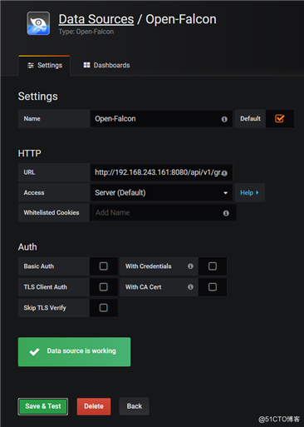The height and width of the screenshot is (427, 304).
Task: Uncheck the Default data source checkbox
Action: pos(280,118)
